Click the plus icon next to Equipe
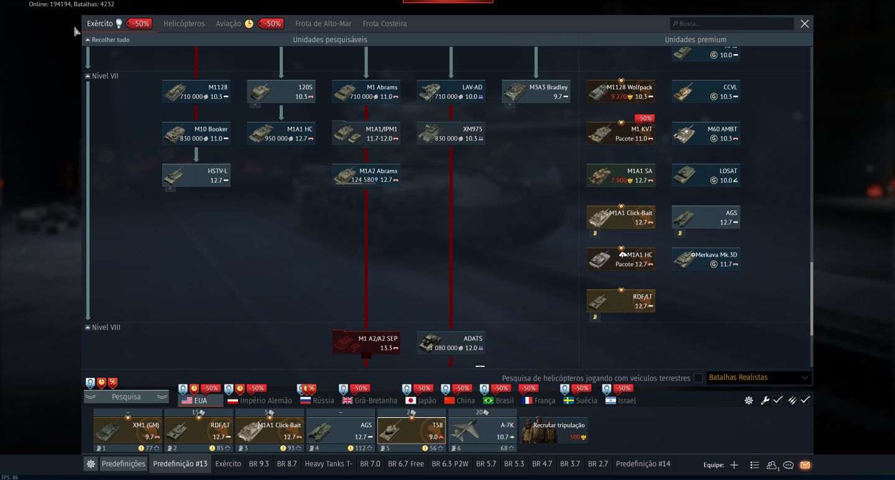The width and height of the screenshot is (895, 480). tap(734, 465)
